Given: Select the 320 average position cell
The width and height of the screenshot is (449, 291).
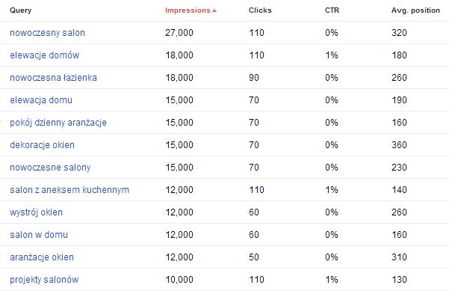Looking at the screenshot, I should coord(399,33).
